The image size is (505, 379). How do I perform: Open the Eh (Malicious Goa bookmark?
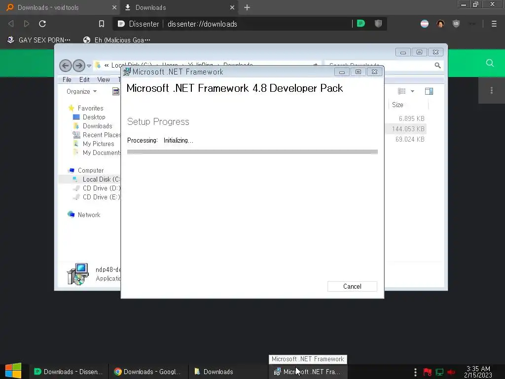[116, 40]
